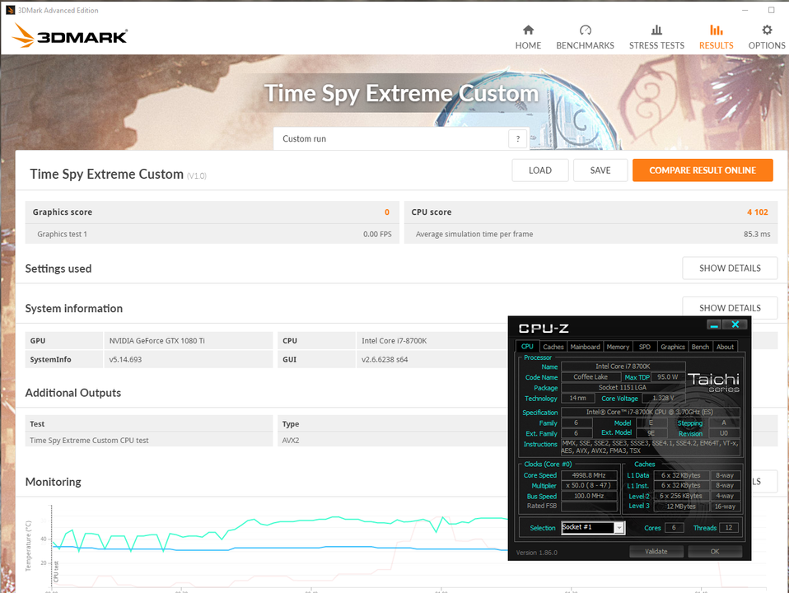The height and width of the screenshot is (593, 789).
Task: Click Core Speed value 4998.8 MHz
Action: tap(589, 475)
